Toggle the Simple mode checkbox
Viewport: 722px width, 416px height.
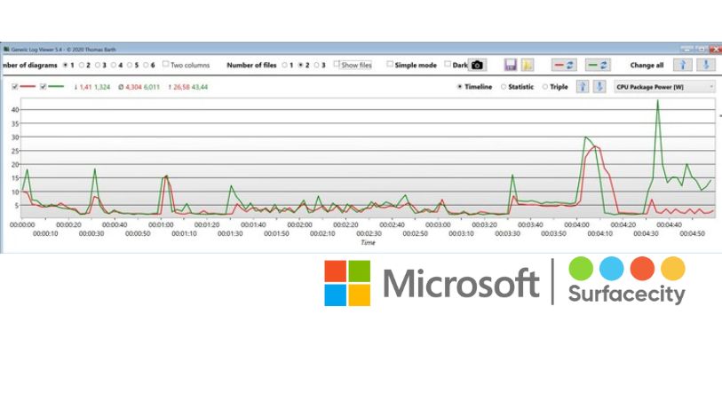390,65
